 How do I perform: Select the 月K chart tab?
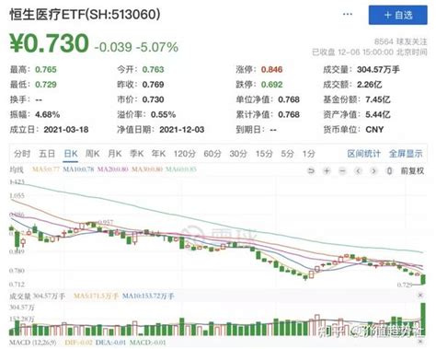(x=115, y=154)
